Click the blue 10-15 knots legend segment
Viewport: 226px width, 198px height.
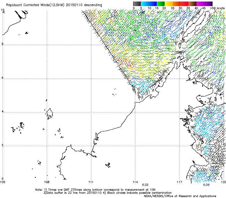click(x=153, y=4)
